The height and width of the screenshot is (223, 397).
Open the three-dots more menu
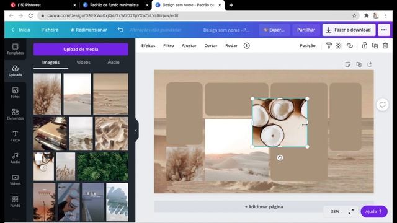[x=384, y=30]
